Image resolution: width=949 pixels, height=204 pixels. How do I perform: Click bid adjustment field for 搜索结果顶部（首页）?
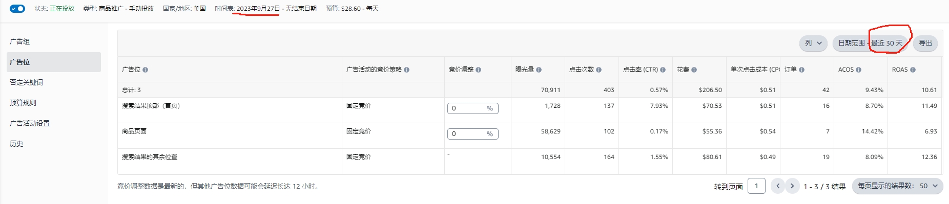(x=472, y=108)
